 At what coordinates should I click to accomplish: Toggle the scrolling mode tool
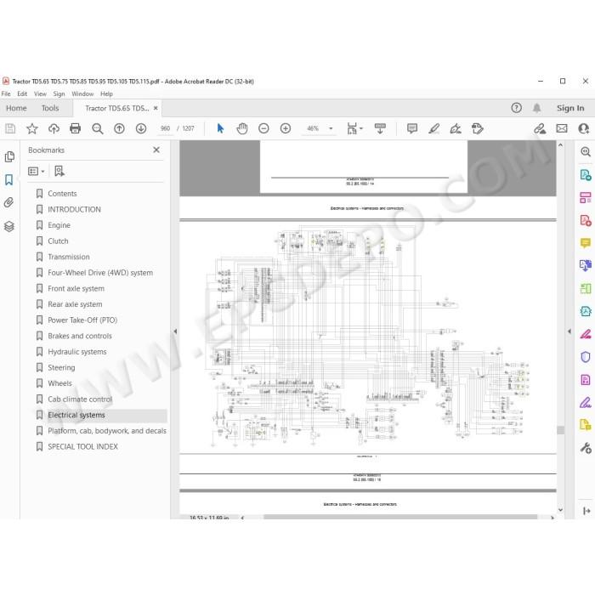point(380,128)
